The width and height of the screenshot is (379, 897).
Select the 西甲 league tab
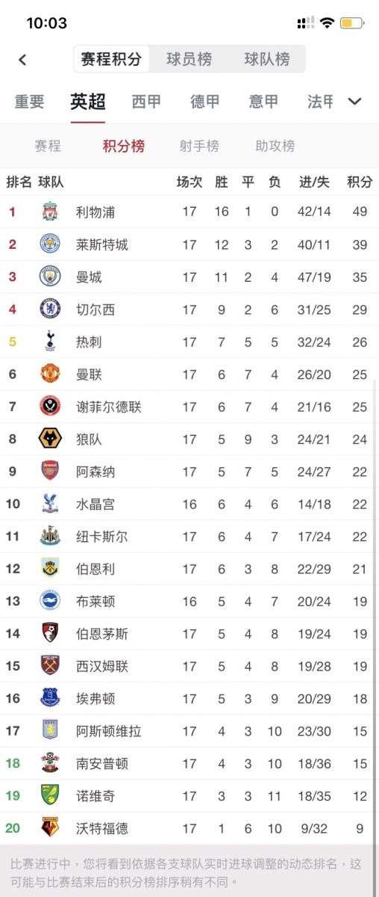point(146,102)
